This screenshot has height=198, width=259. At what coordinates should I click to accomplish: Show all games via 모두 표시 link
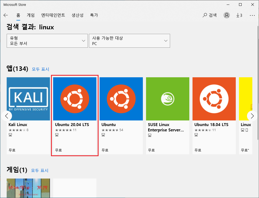coord(40,170)
